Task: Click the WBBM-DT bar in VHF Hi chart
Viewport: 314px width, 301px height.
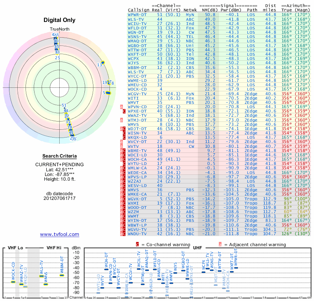Action: tap(62, 276)
